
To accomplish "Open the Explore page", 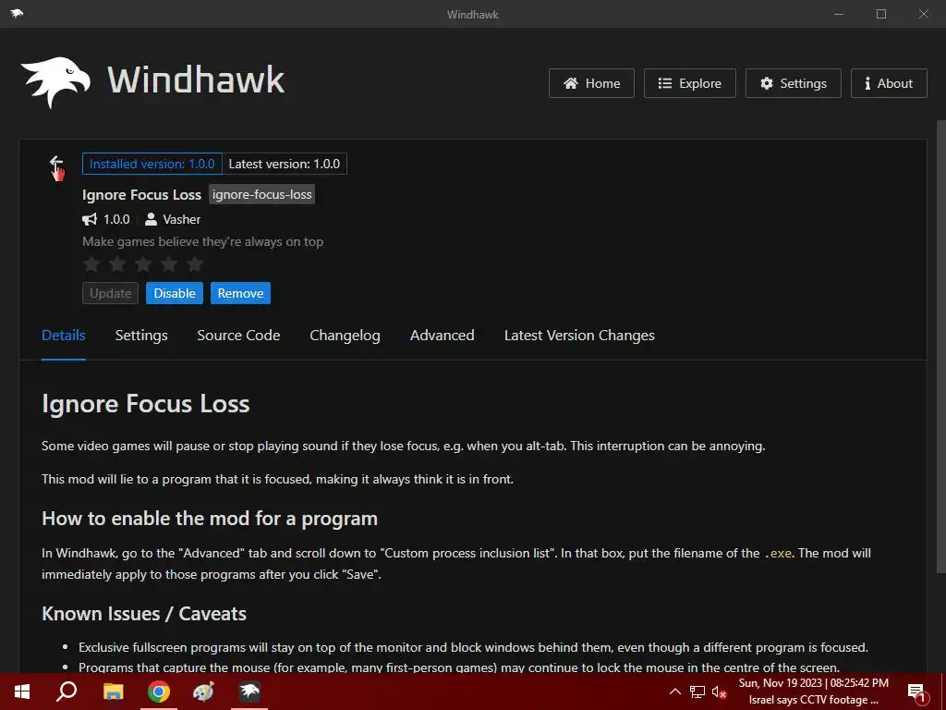I will pyautogui.click(x=689, y=83).
